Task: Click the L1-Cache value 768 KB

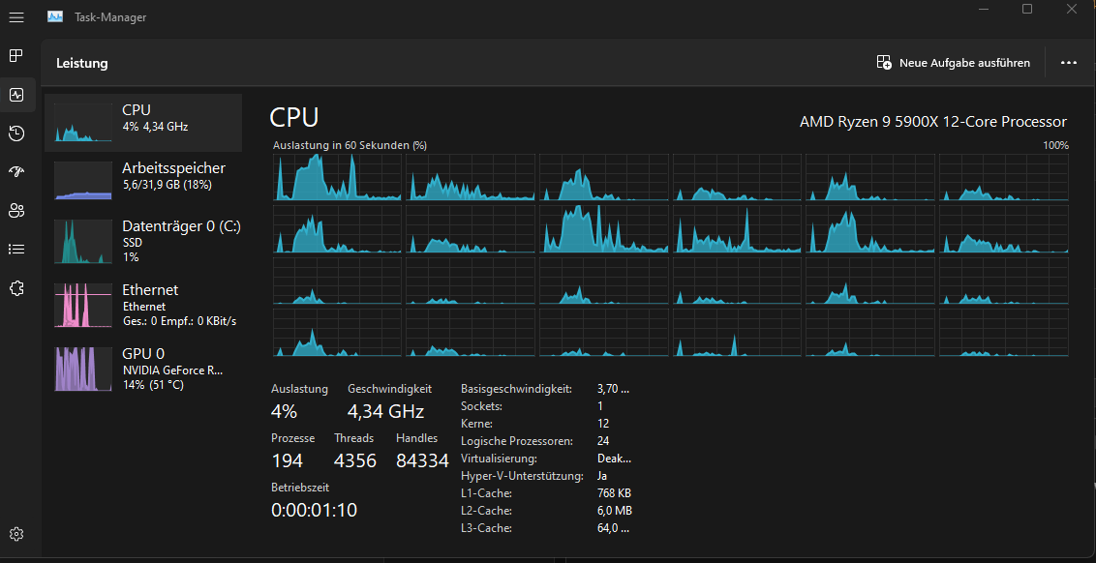Action: 615,493
